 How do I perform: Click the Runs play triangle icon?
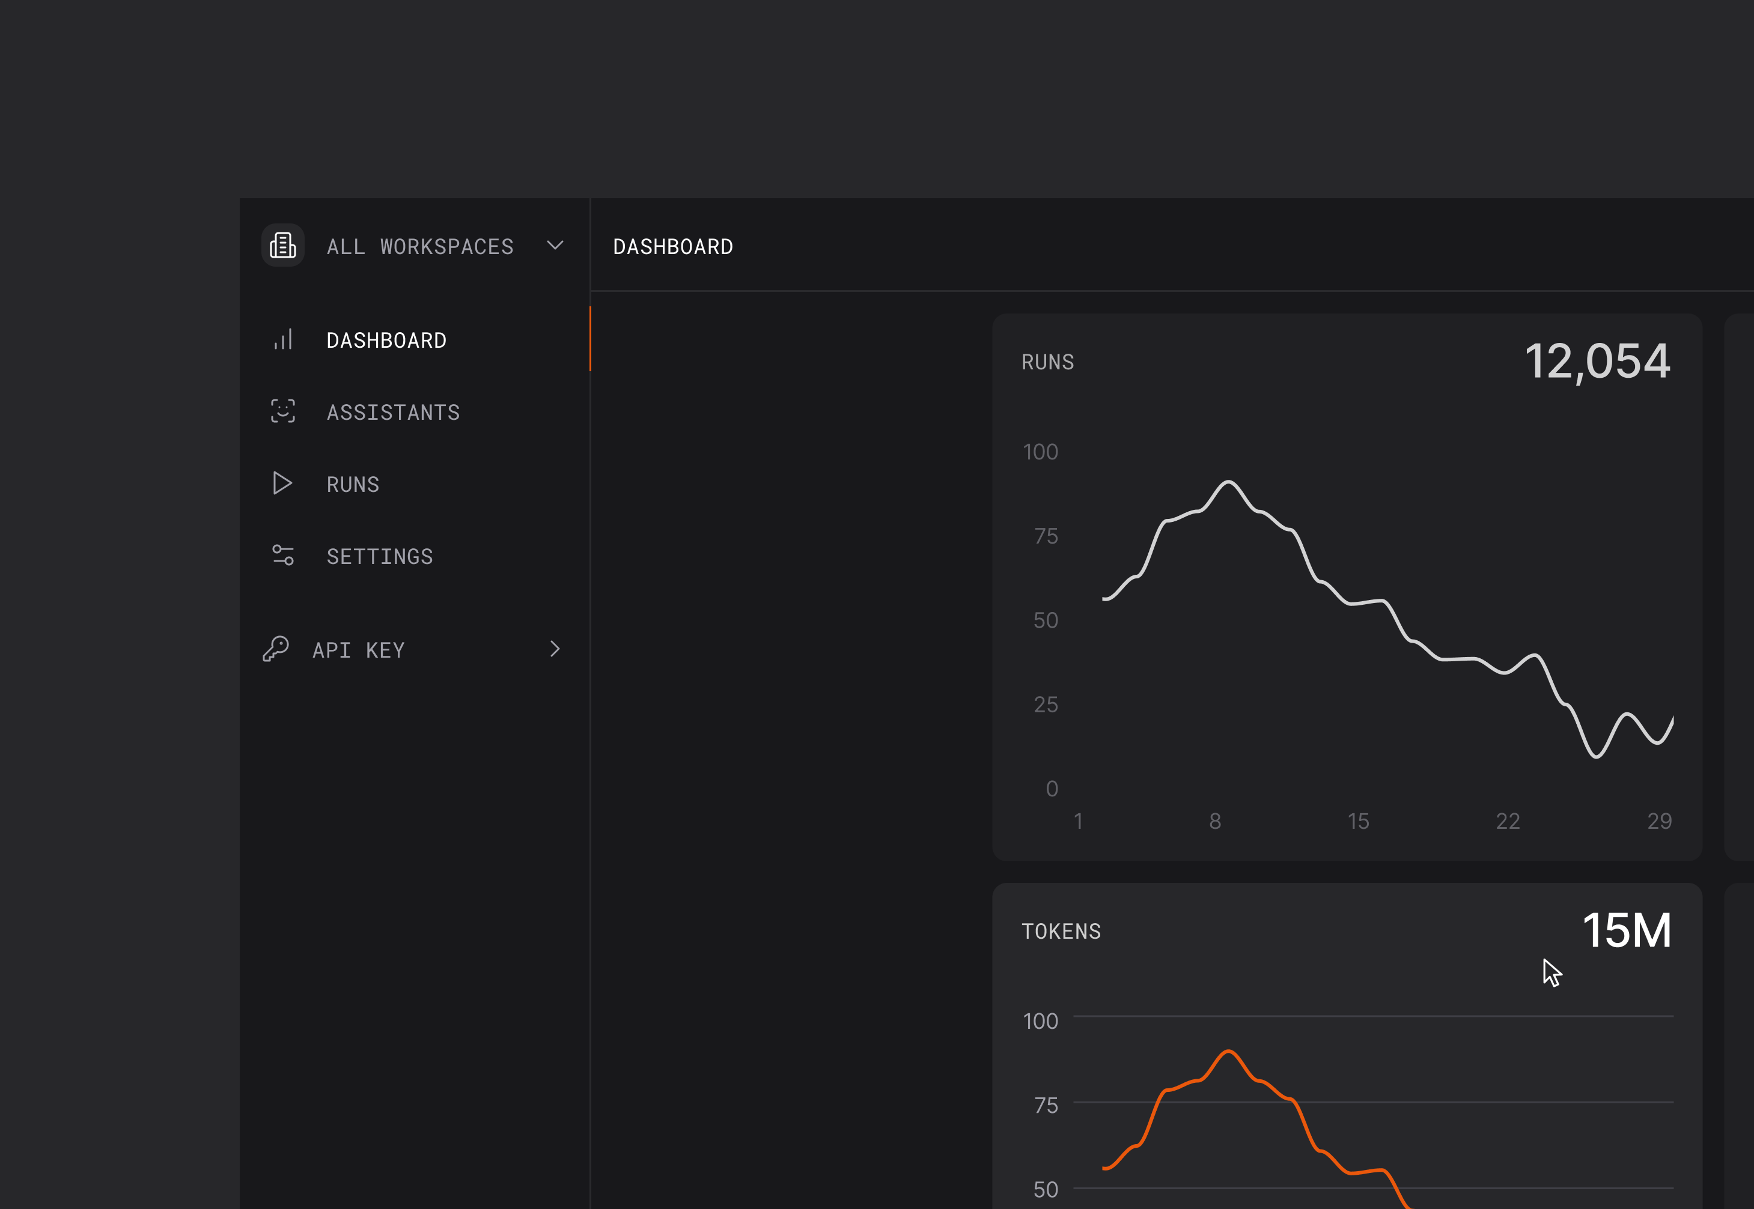coord(282,483)
